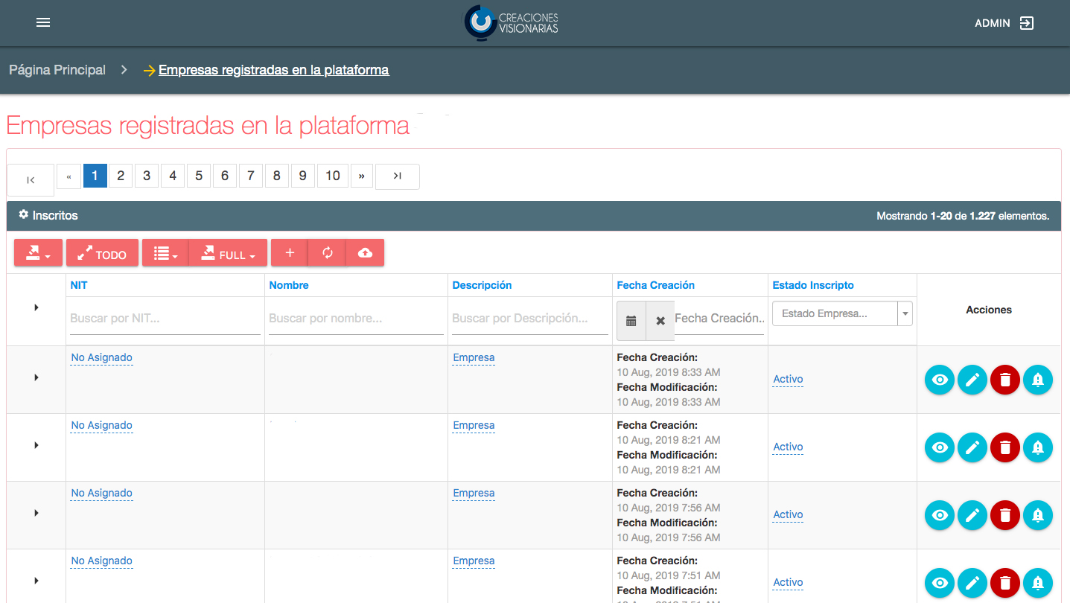This screenshot has height=603, width=1070.
Task: Click the cloud upload toolbar icon
Action: pos(365,253)
